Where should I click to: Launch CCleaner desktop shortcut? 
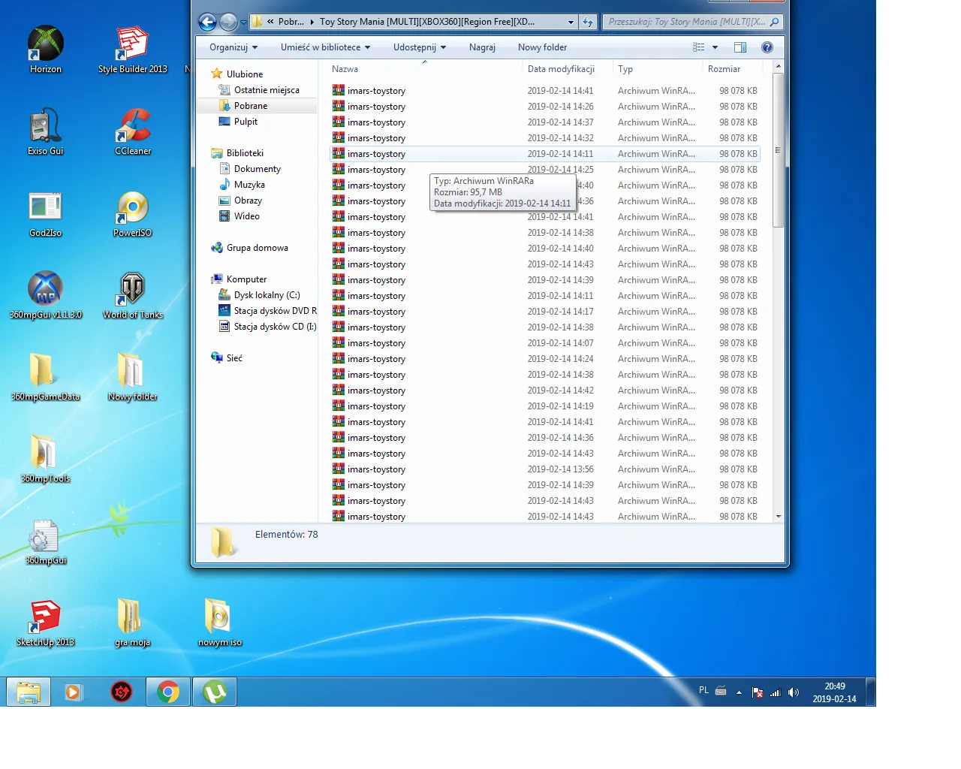pos(133,131)
